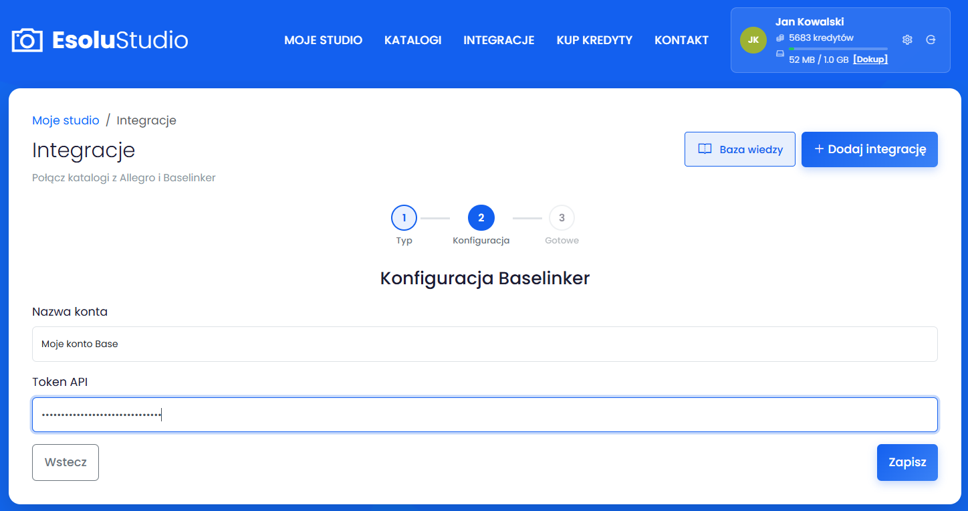Select step 3 Gotowe circle

tap(562, 217)
